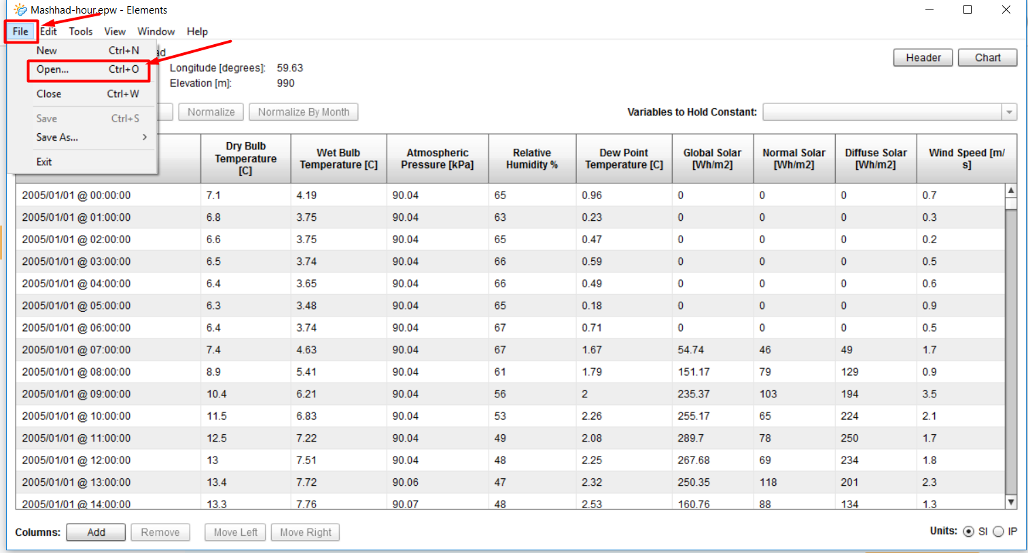The width and height of the screenshot is (1028, 553).
Task: Select the Atmospheric Pressure column header
Action: coord(438,158)
